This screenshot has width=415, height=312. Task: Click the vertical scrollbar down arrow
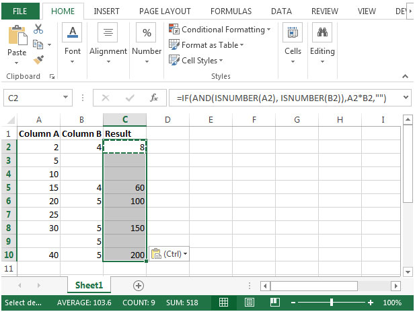click(408, 272)
